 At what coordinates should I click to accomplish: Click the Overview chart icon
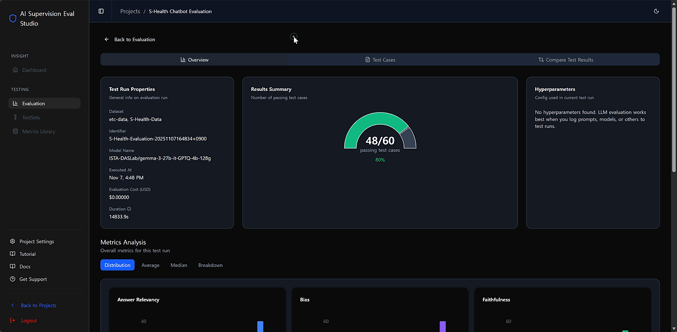click(x=183, y=60)
